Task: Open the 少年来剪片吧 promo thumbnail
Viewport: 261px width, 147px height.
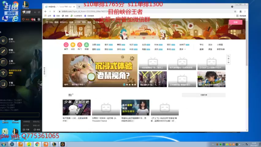Action: pos(77,107)
